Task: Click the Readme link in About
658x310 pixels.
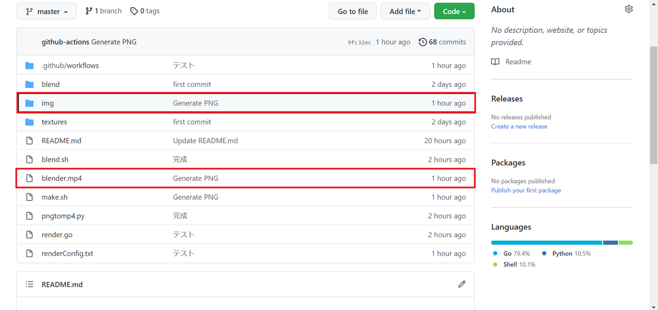Action: tap(518, 62)
